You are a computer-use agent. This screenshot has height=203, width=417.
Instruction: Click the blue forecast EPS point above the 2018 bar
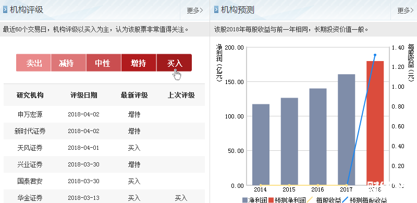pyautogui.click(x=375, y=55)
